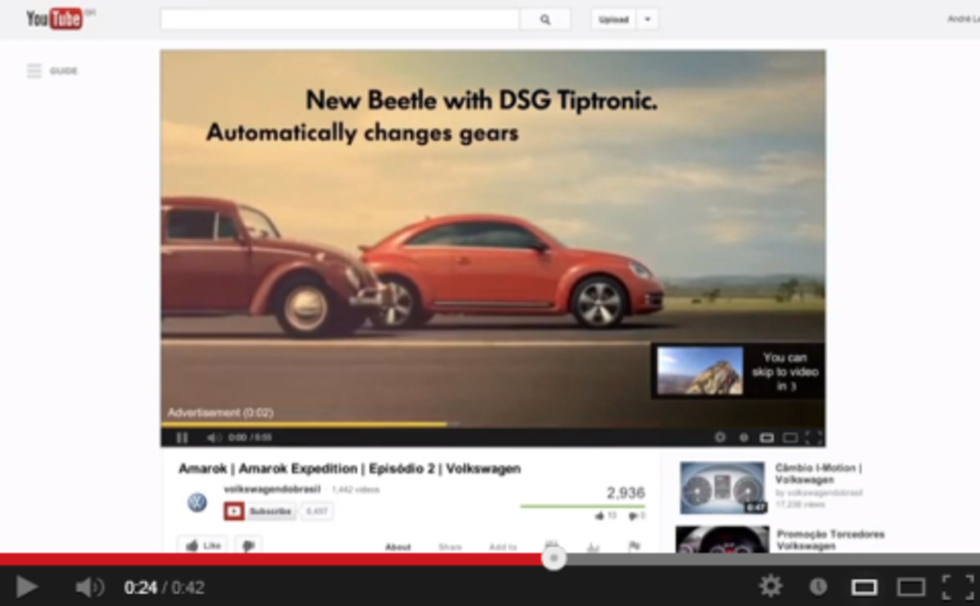Click the red progress bar scrubber knob
The width and height of the screenshot is (980, 606).
pyautogui.click(x=554, y=559)
